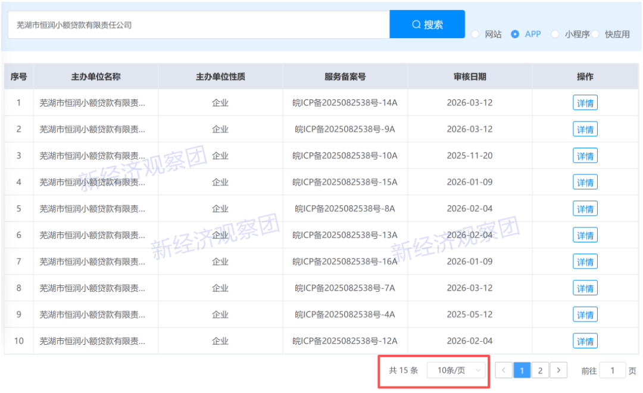
Task: Select the 快应用 radio button
Action: pos(596,34)
